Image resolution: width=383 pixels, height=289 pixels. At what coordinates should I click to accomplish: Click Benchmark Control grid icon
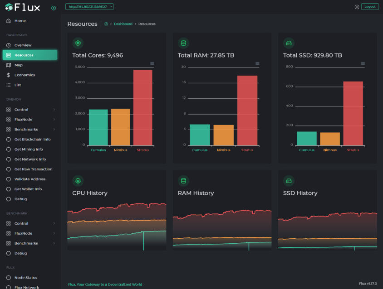pyautogui.click(x=9, y=223)
